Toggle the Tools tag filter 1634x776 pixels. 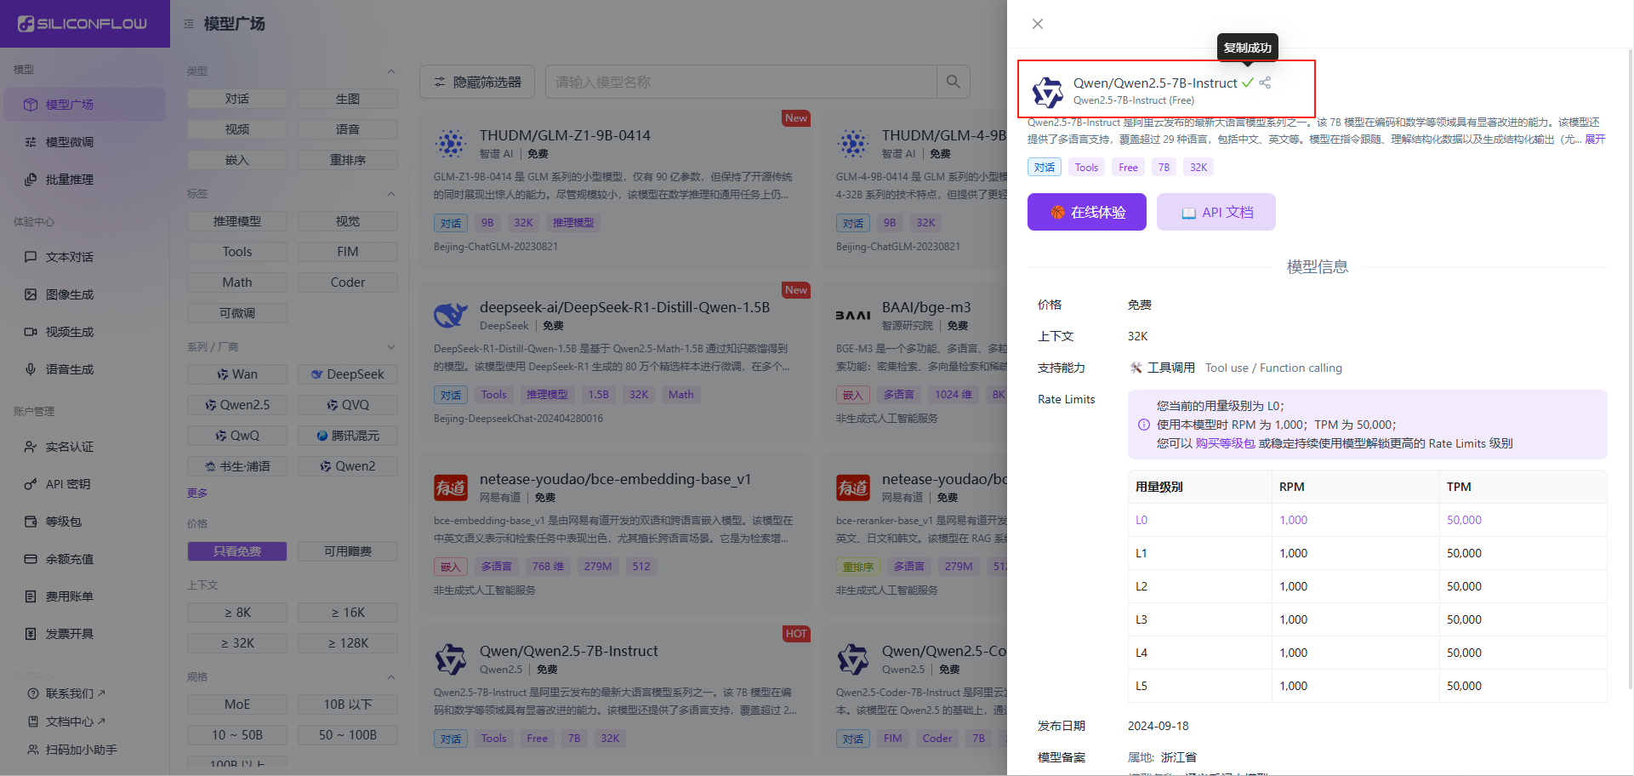(236, 252)
